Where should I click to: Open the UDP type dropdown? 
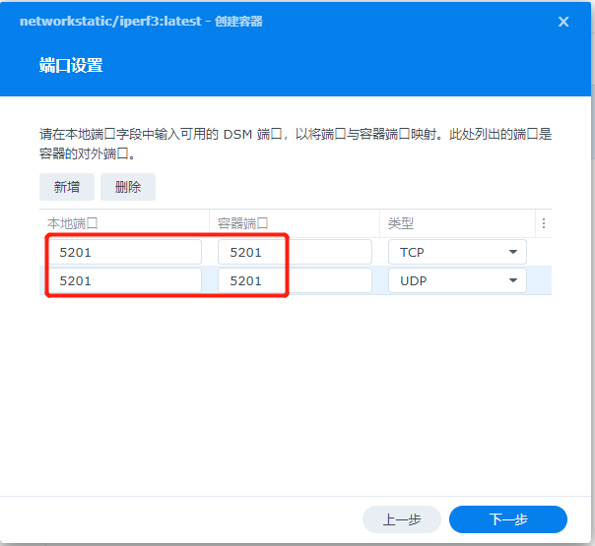tap(457, 280)
